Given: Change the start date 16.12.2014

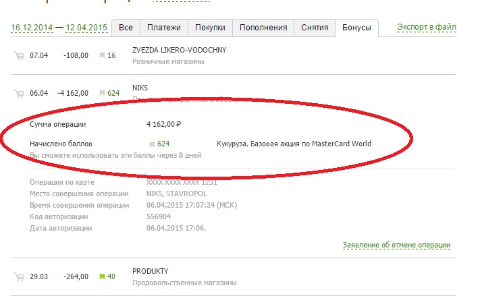Looking at the screenshot, I should pyautogui.click(x=32, y=28).
